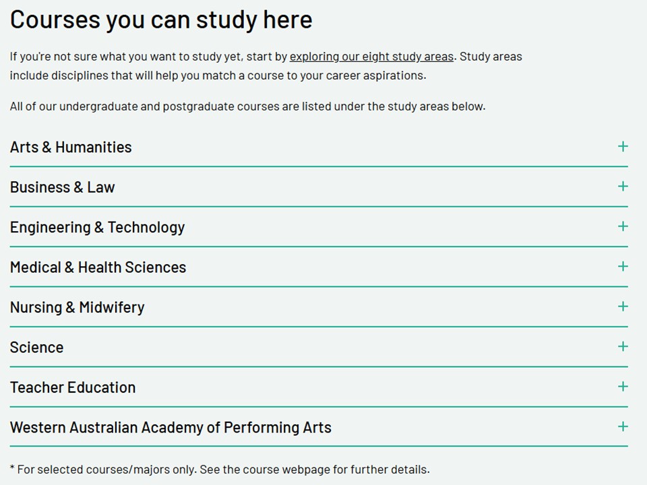This screenshot has width=647, height=485.
Task: Click the plus icon beside Arts & Humanities
Action: 623,146
